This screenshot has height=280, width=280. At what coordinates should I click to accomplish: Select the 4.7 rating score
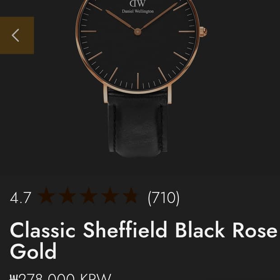point(21,198)
